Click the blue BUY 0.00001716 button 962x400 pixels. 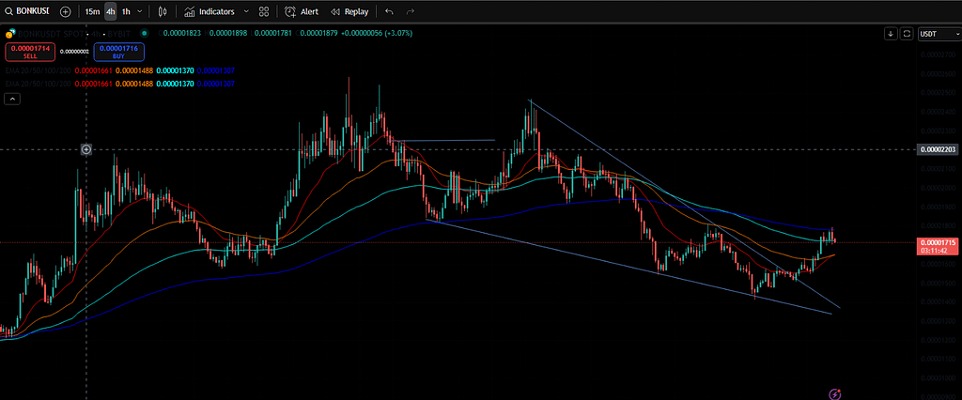tap(119, 52)
